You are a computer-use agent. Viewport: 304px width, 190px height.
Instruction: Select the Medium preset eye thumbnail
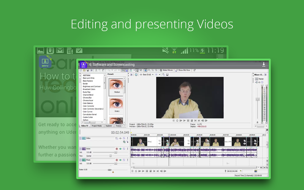click(x=117, y=87)
